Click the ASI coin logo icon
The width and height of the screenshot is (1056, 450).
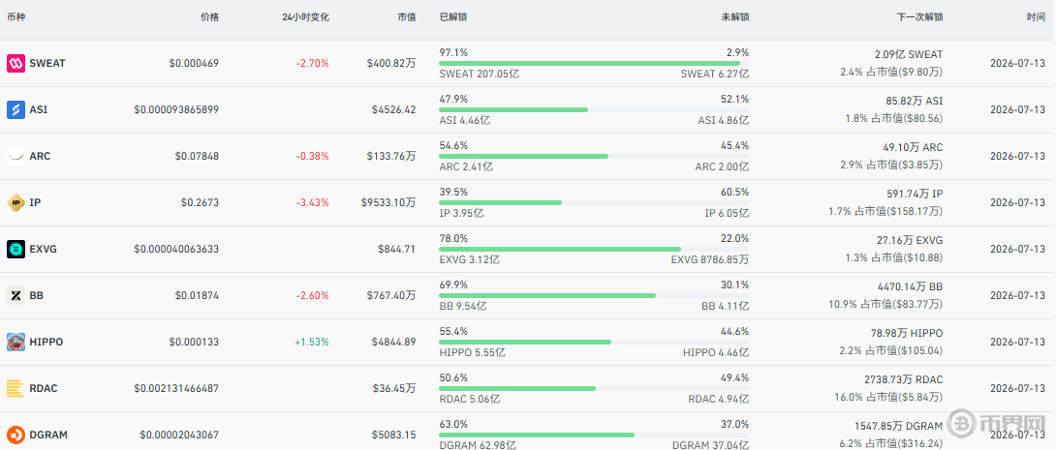[16, 109]
